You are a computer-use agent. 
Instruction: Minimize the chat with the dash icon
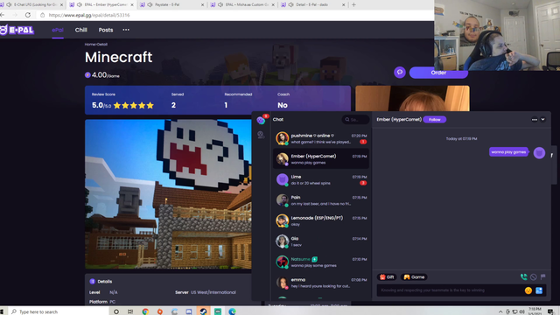tap(535, 120)
